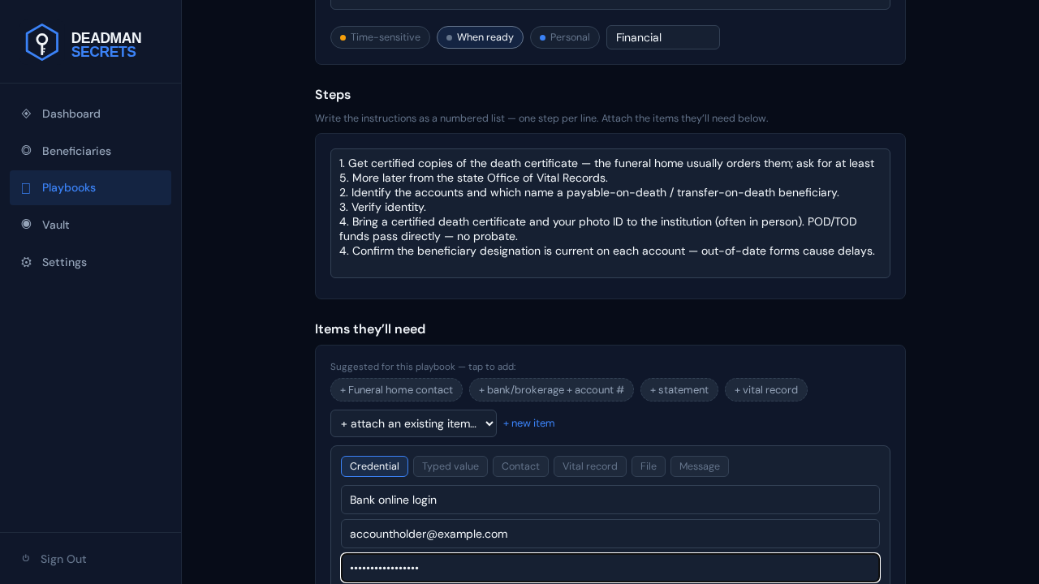Select the Contact item type tab
Image resolution: width=1039 pixels, height=584 pixels.
pyautogui.click(x=520, y=466)
